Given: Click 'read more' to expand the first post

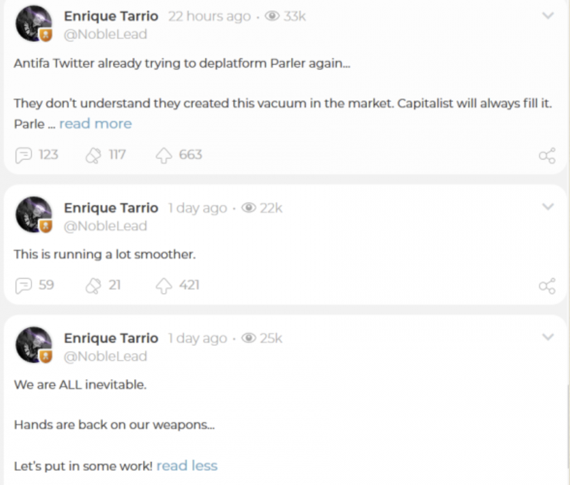Looking at the screenshot, I should tap(95, 124).
